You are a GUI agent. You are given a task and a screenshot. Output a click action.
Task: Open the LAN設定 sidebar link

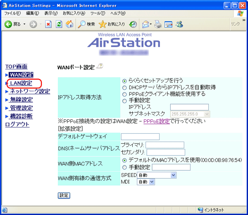[21, 83]
